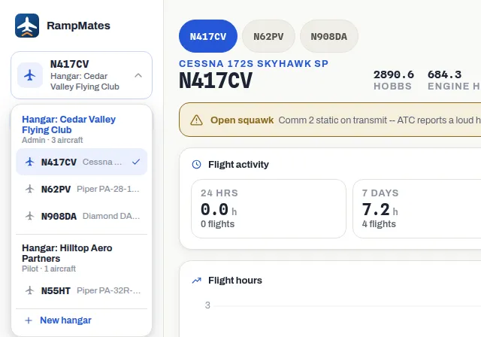Click Hangar: Cedar Valley Flying Club heading
481x337 pixels.
pyautogui.click(x=68, y=124)
